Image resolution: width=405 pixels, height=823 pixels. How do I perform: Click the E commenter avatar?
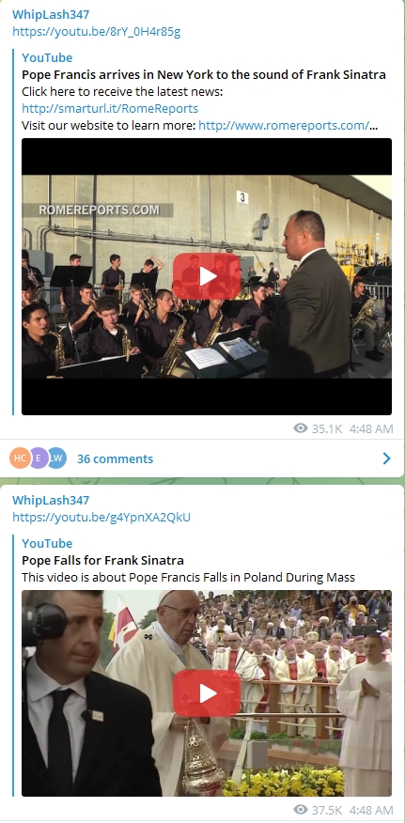(x=39, y=458)
